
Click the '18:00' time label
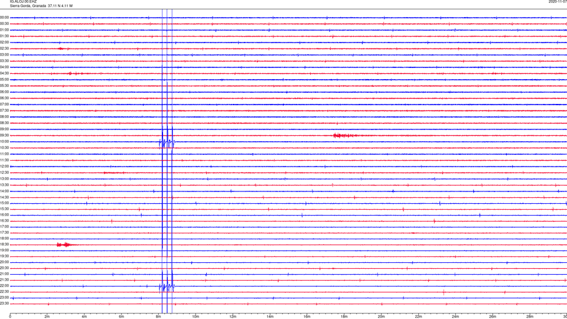[4, 238]
